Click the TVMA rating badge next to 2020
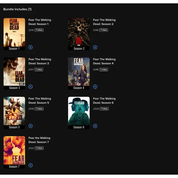Image resolution: width=178 pixels, height=178 pixels. coord(104,109)
